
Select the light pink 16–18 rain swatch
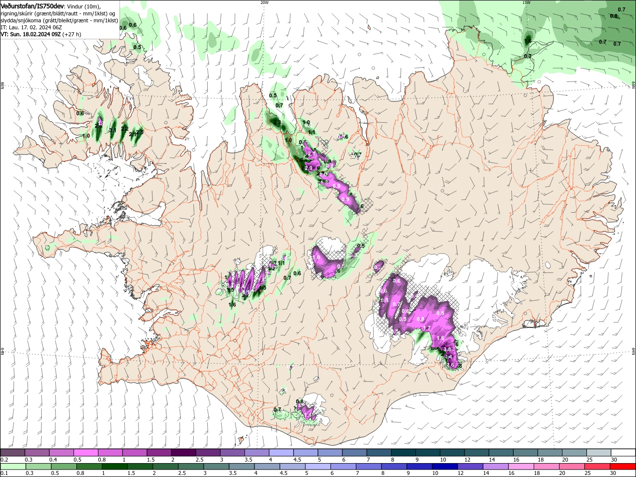tap(521, 467)
